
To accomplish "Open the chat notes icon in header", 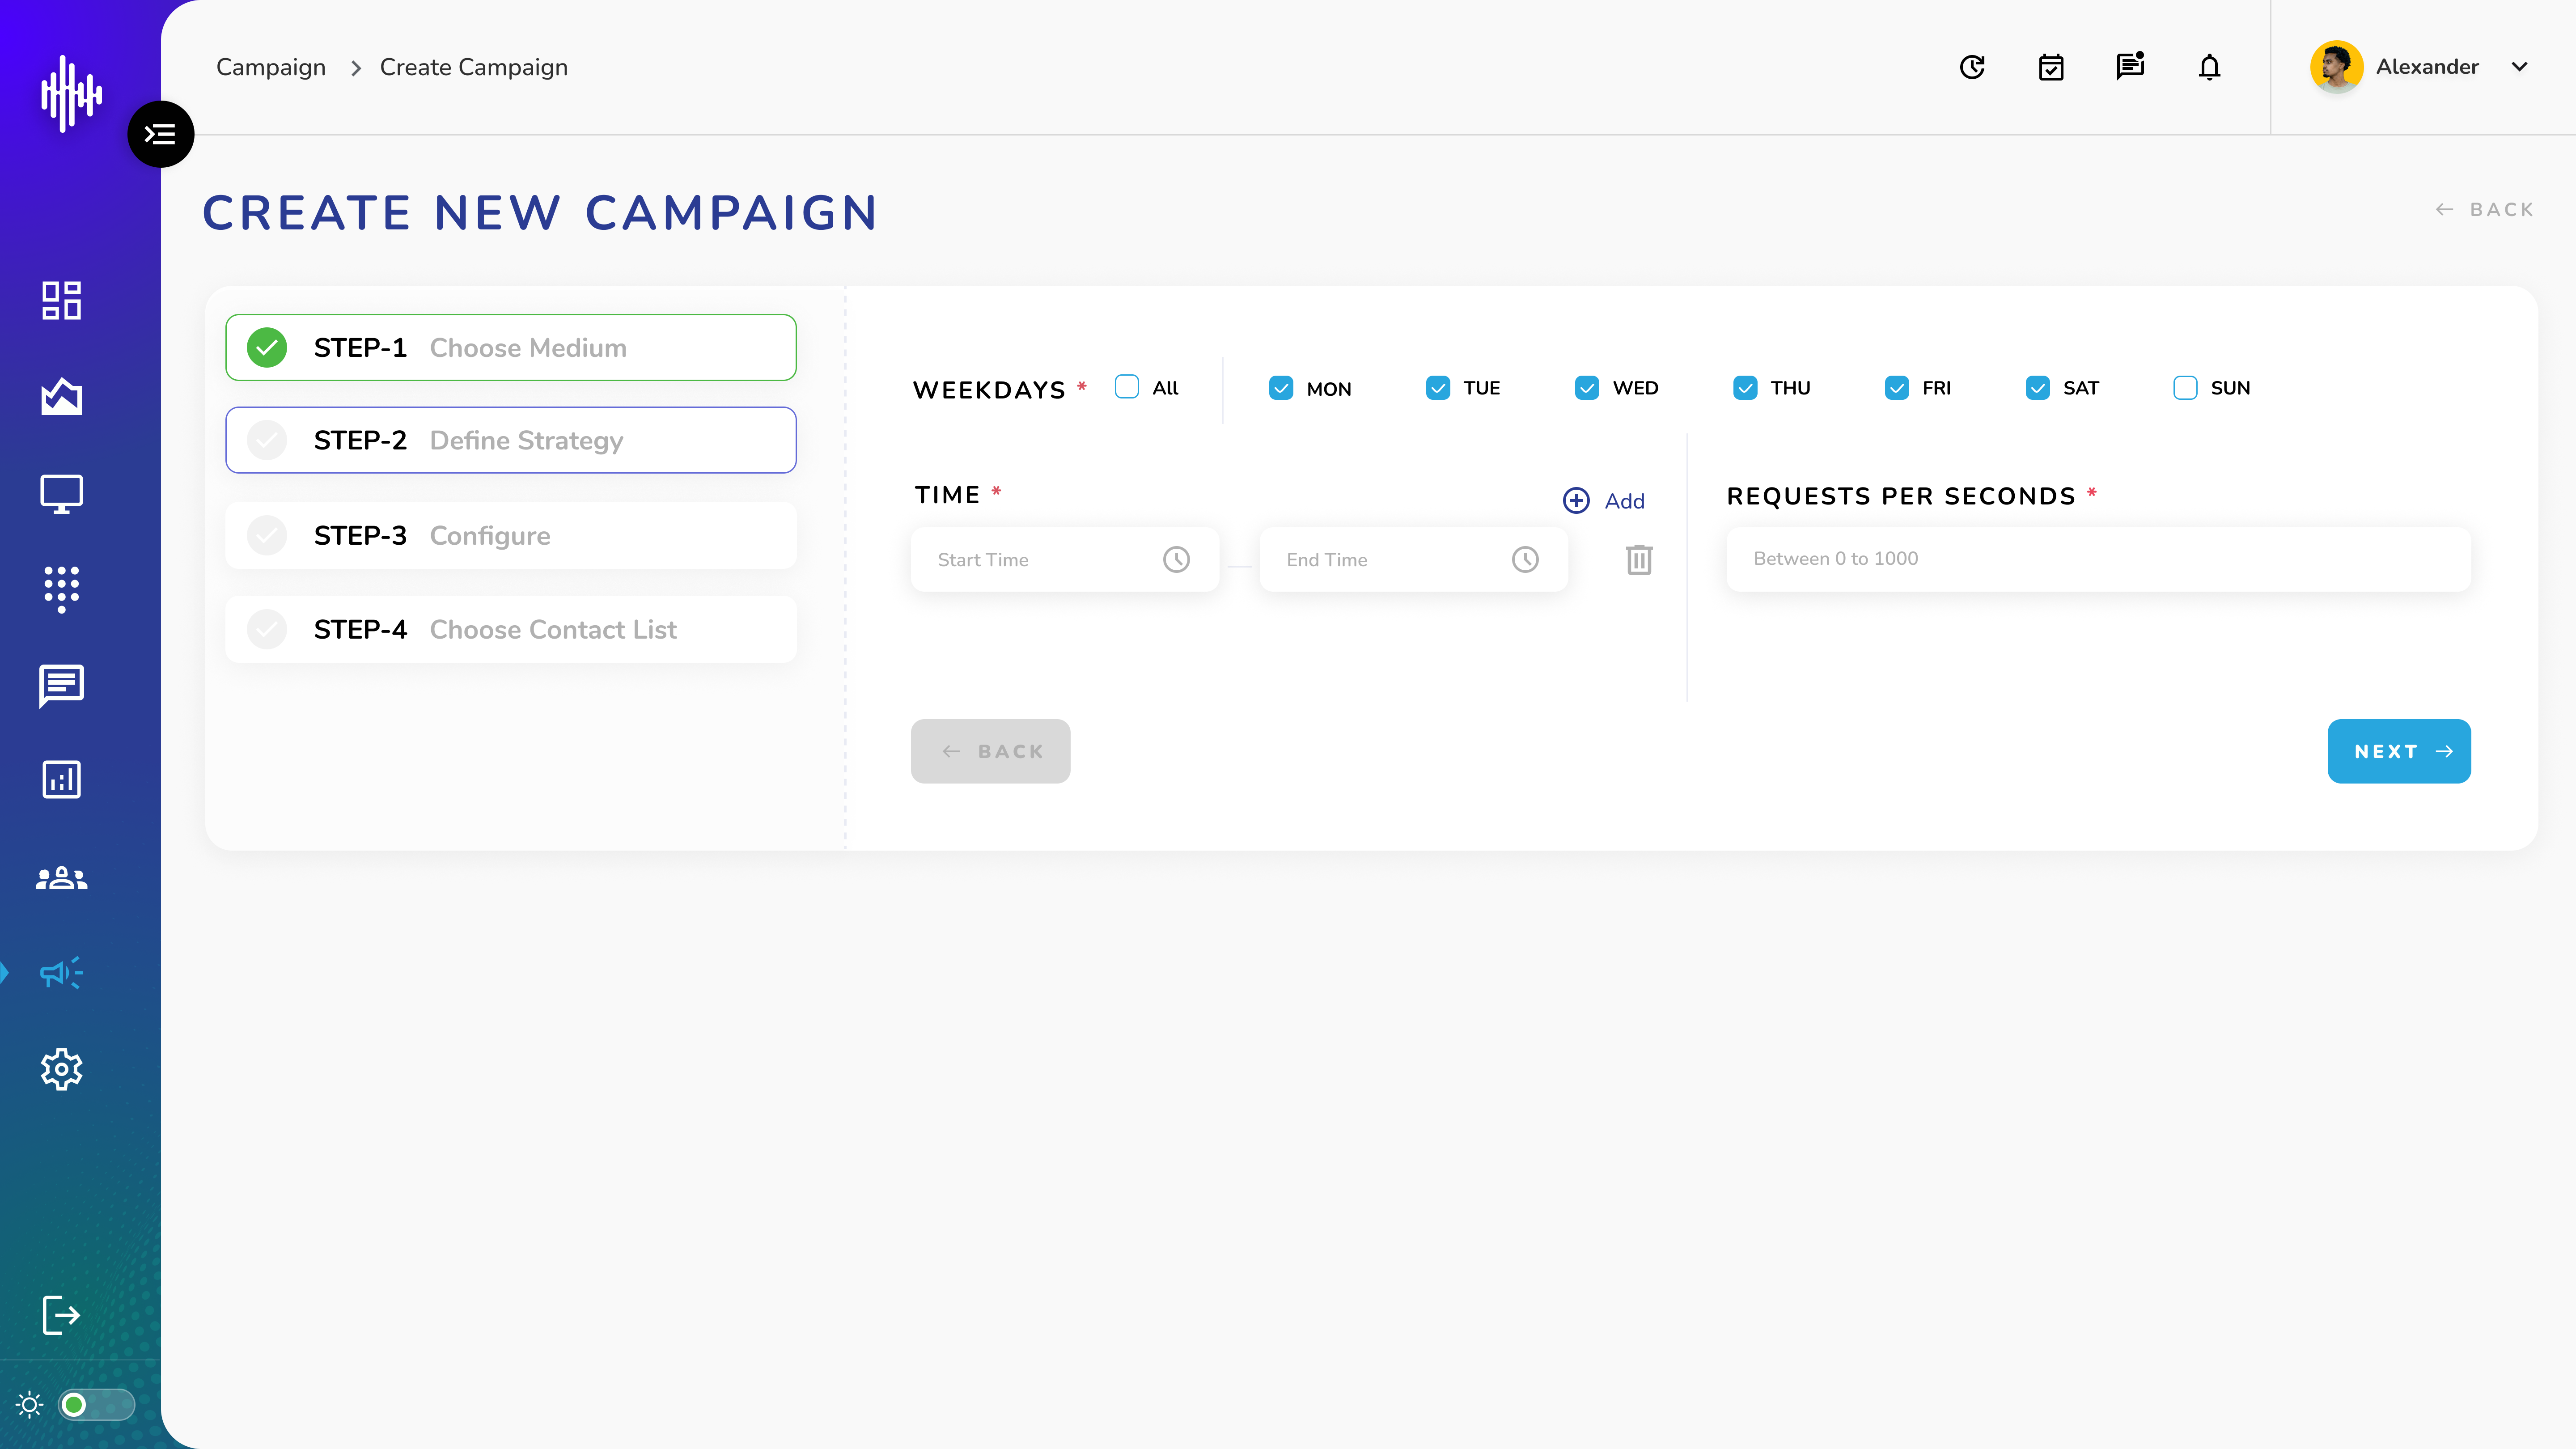I will [x=2130, y=66].
